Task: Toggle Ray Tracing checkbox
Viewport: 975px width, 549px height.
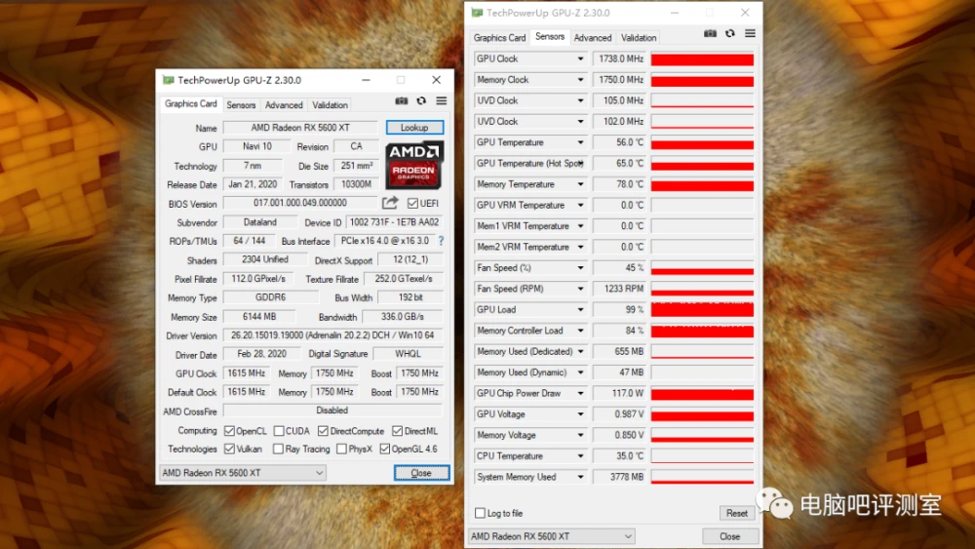Action: [278, 449]
